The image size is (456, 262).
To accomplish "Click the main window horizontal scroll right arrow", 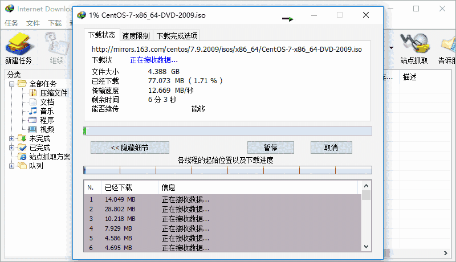I will [x=446, y=253].
